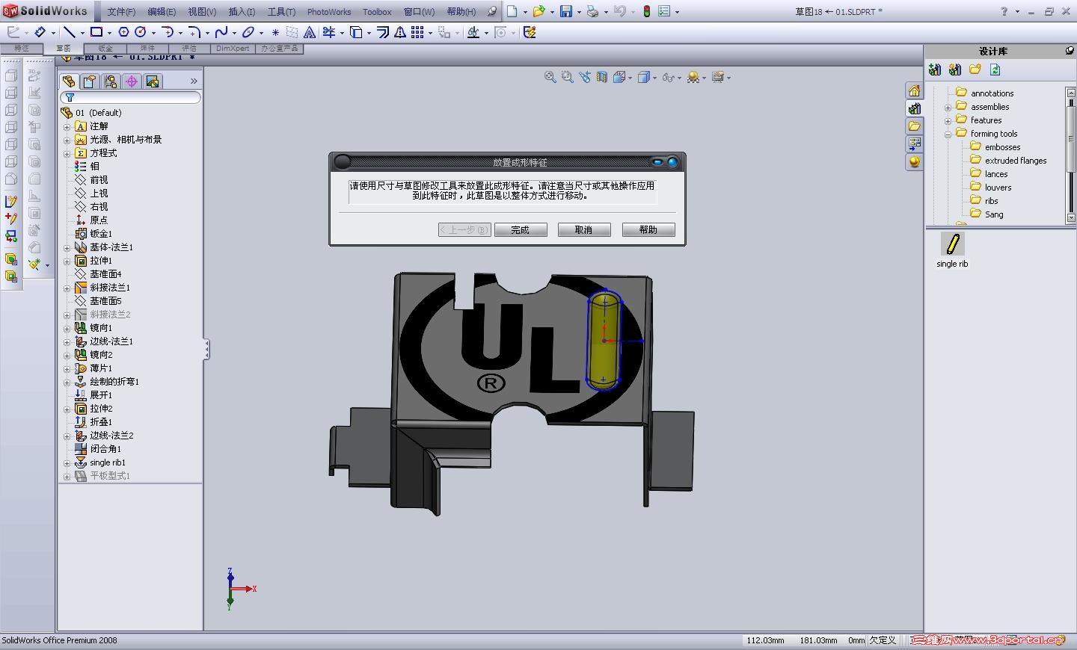Expand the 方程式 tree node
This screenshot has width=1077, height=650.
click(67, 153)
